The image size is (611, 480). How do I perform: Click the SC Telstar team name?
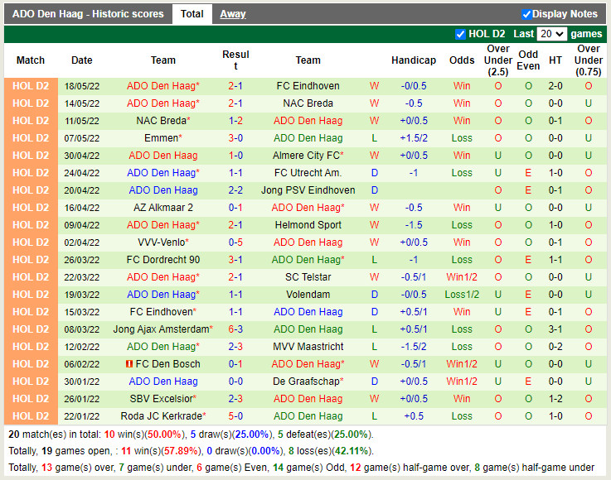point(308,277)
